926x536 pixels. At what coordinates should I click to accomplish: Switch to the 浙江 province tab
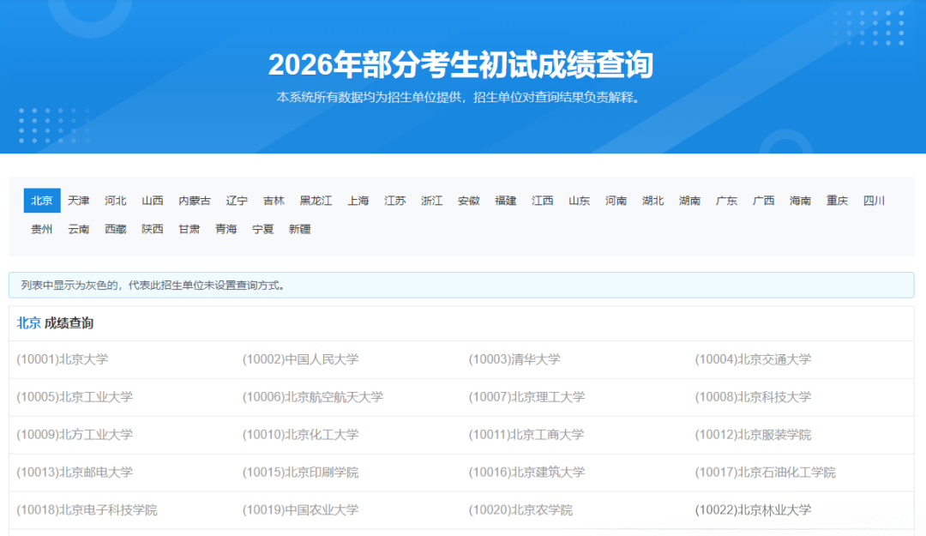(432, 200)
